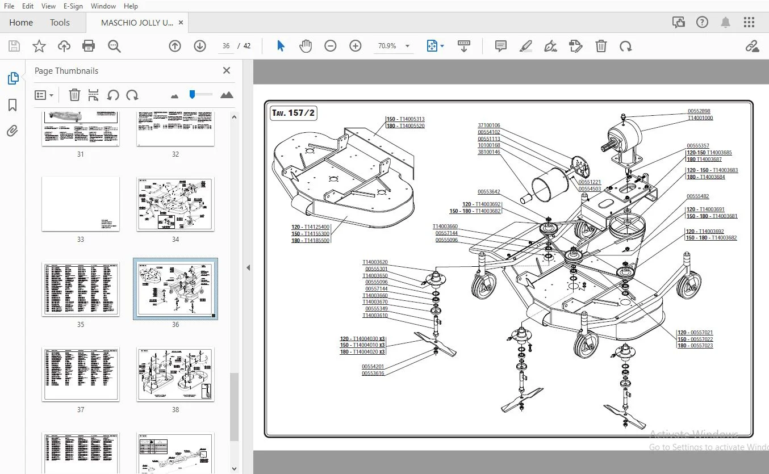
Task: Rotate the page view clockwise in main toolbar
Action: coord(626,46)
